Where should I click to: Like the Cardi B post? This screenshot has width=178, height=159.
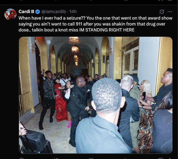tap(91, 158)
